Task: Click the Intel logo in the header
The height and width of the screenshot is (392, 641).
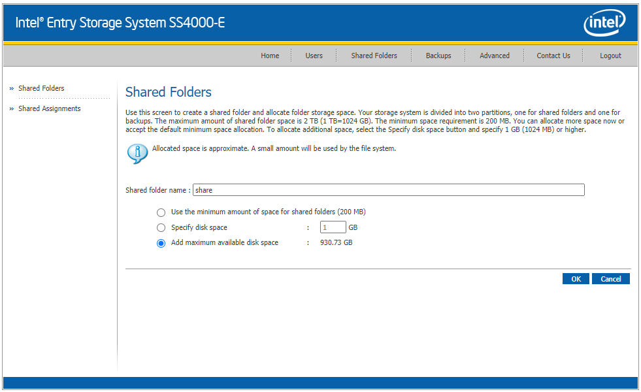Action: [604, 23]
